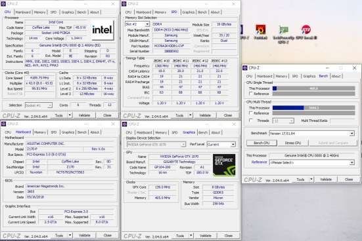Click Validate in the Bench window

(326, 179)
